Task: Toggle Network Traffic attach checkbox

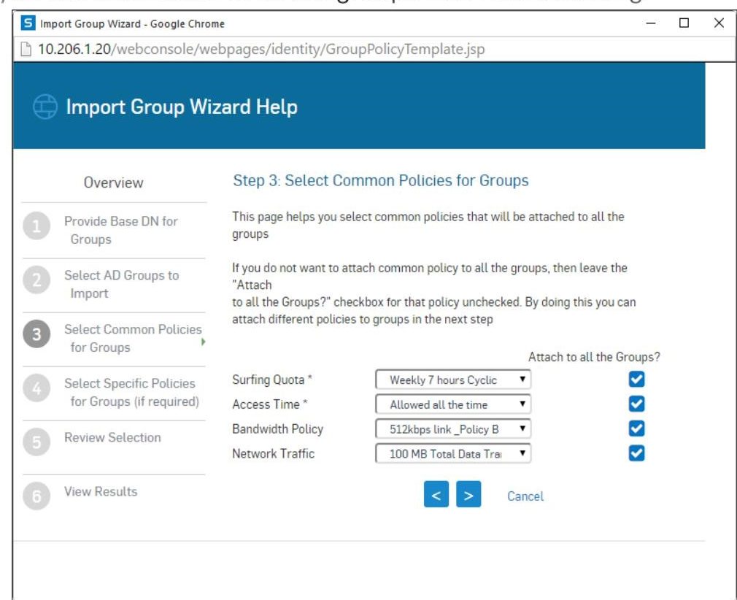Action: tap(636, 453)
